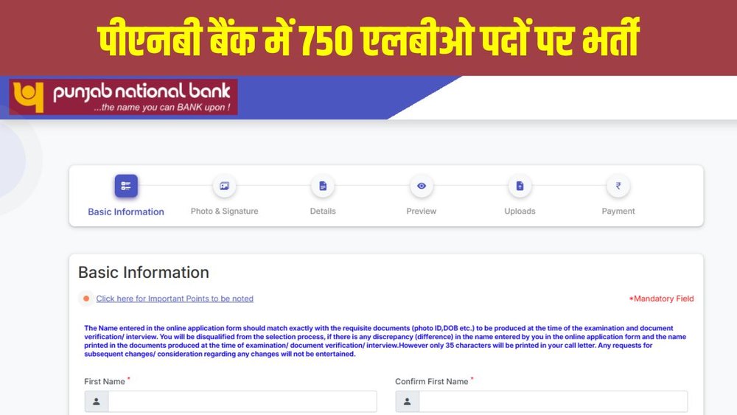Click the Preview eye icon

(x=421, y=186)
